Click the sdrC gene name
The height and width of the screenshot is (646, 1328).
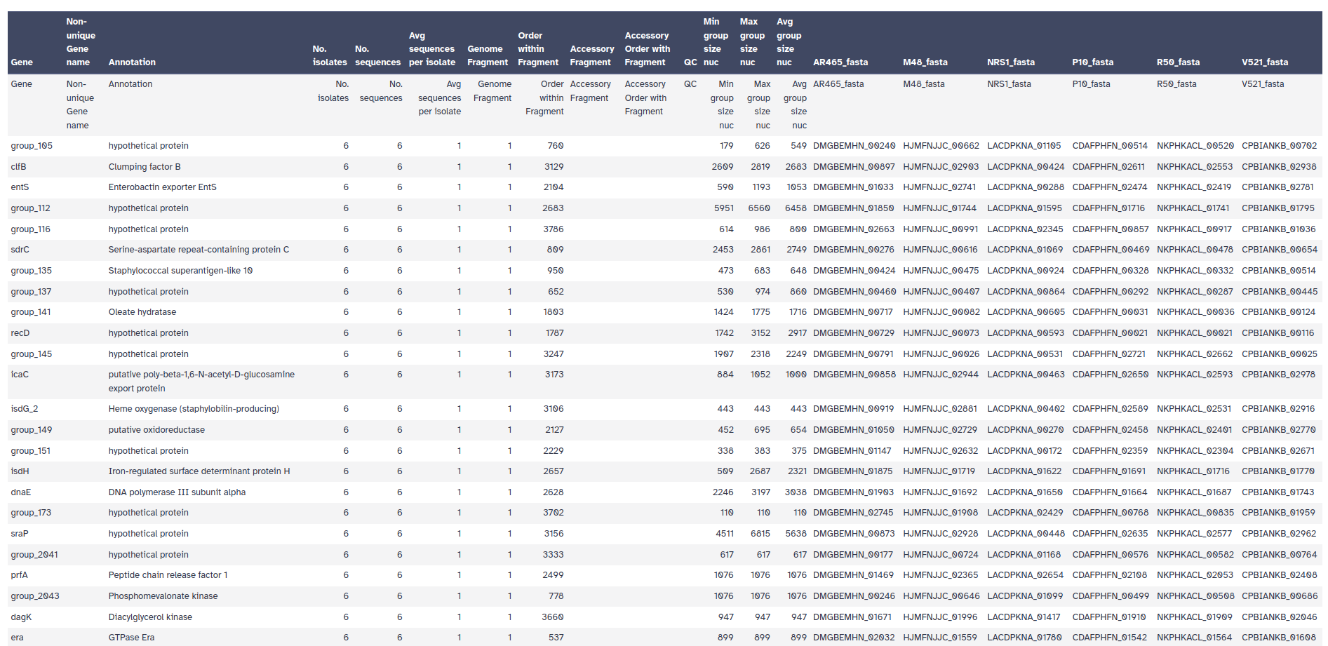(x=20, y=250)
